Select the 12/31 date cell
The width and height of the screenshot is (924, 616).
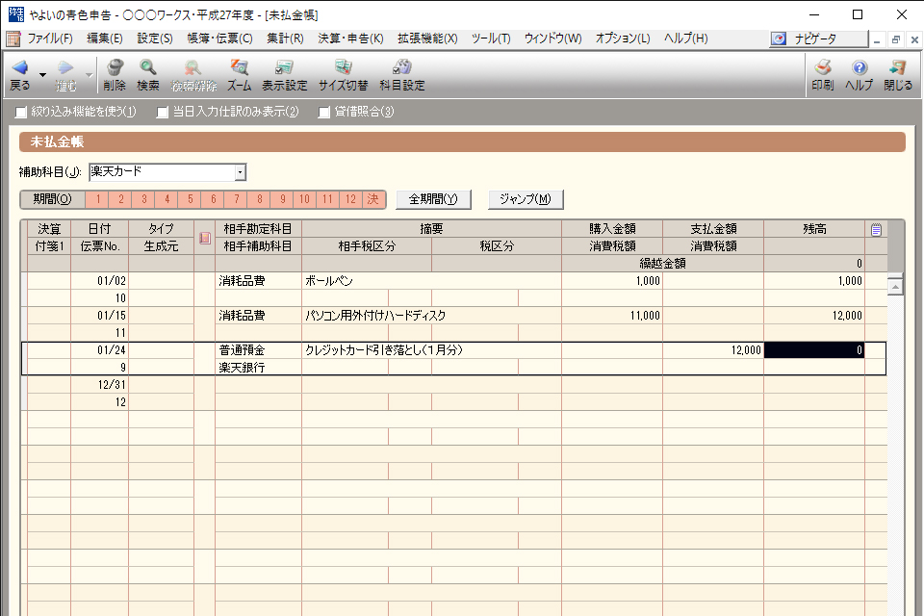click(x=99, y=385)
